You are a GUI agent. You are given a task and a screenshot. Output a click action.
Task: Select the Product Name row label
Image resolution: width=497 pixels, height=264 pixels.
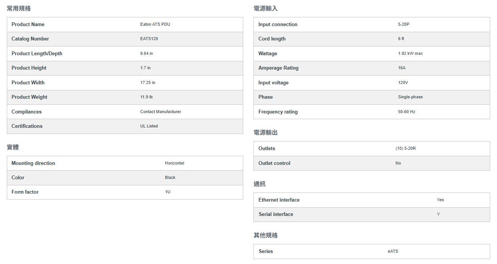pos(28,24)
